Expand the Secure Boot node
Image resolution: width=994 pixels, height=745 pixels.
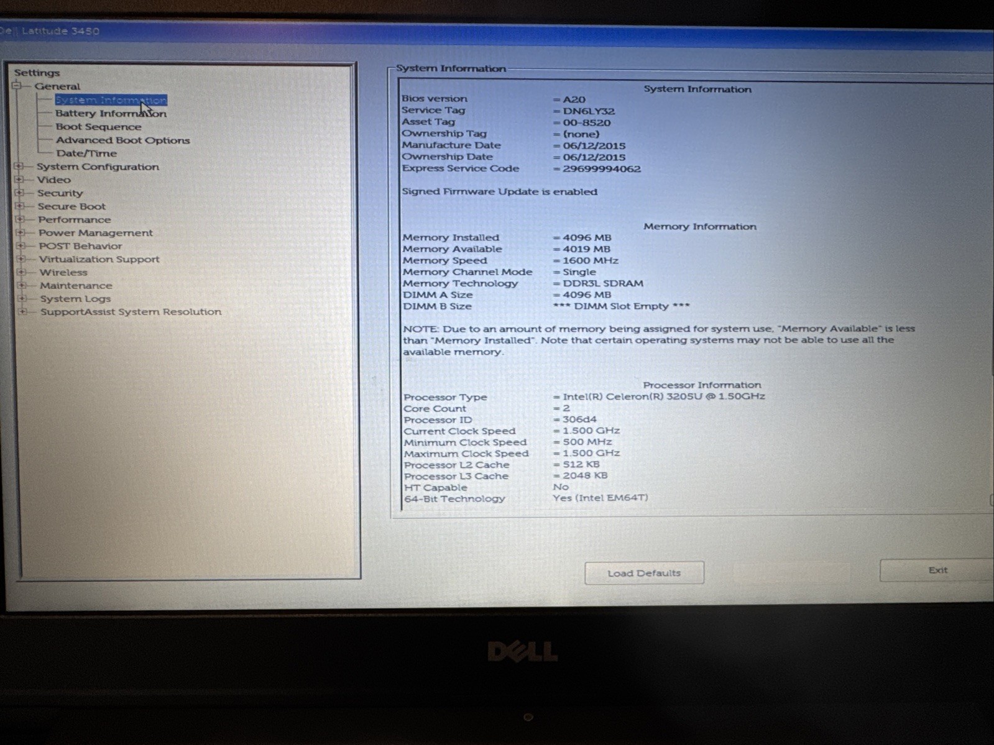tap(20, 206)
